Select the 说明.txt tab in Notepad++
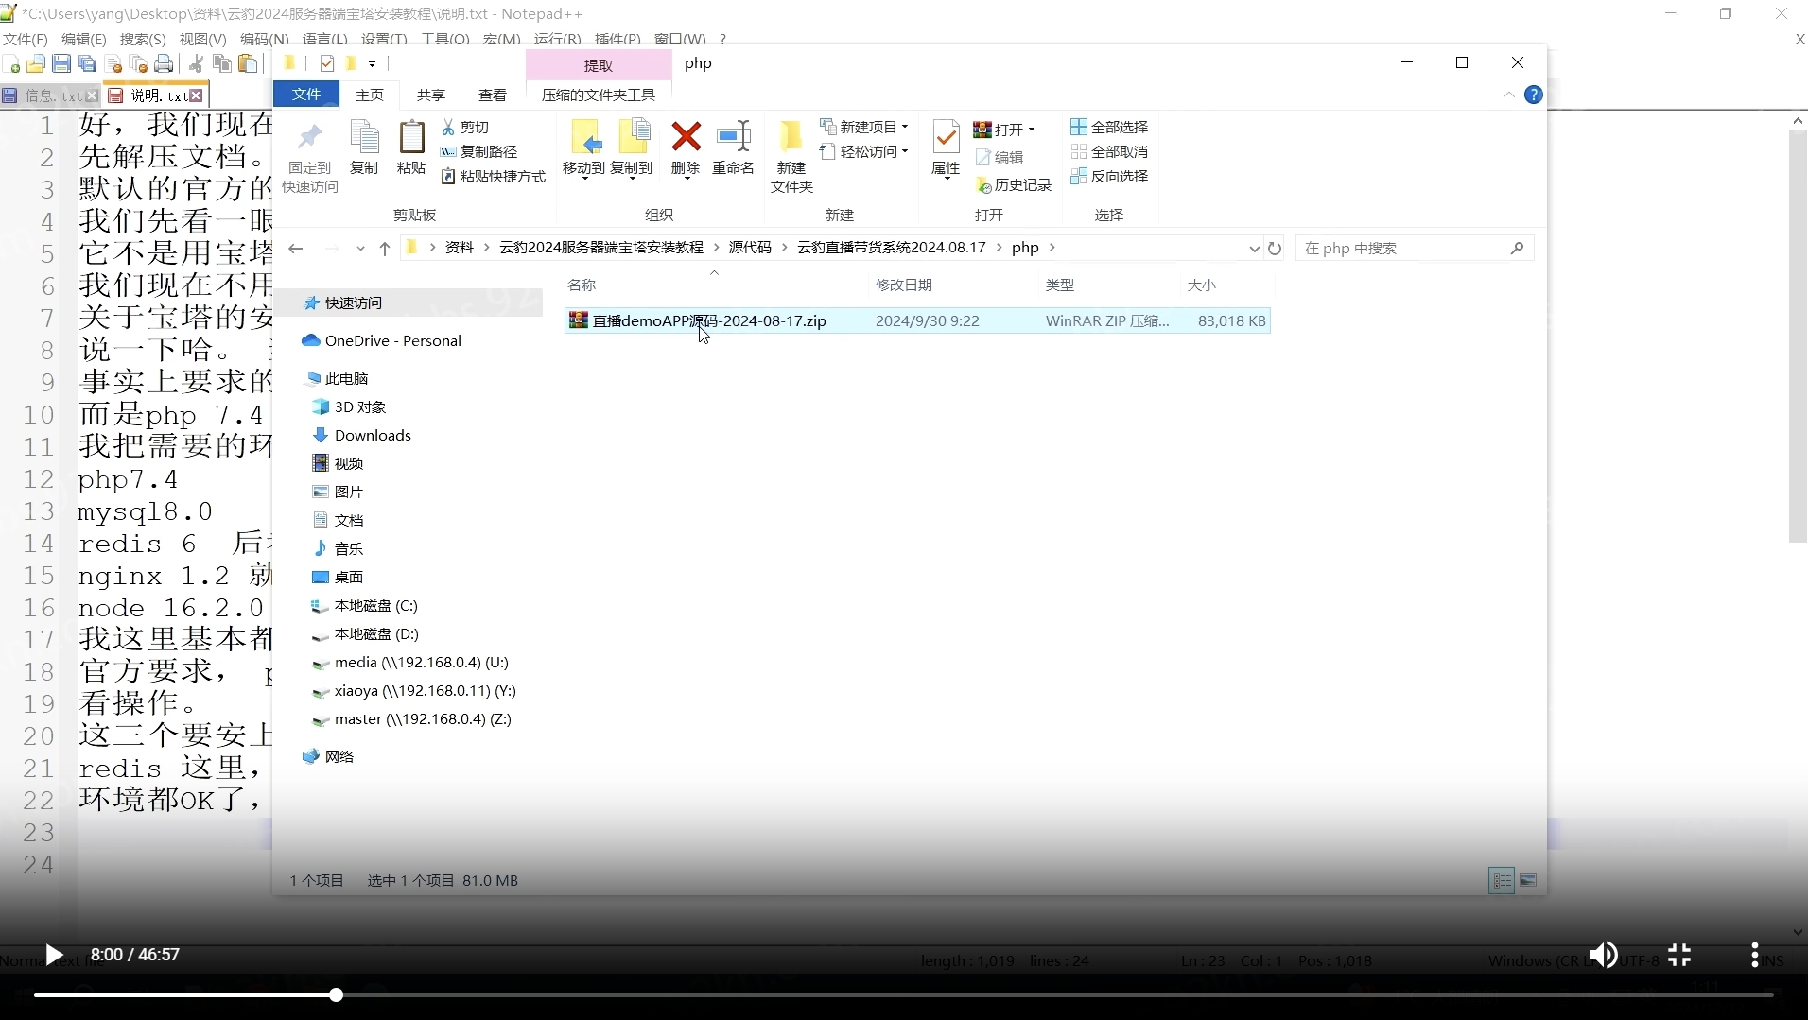The height and width of the screenshot is (1020, 1808). tap(156, 95)
